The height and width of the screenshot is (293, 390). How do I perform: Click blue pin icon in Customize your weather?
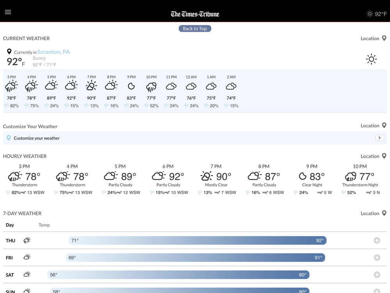tap(9, 138)
